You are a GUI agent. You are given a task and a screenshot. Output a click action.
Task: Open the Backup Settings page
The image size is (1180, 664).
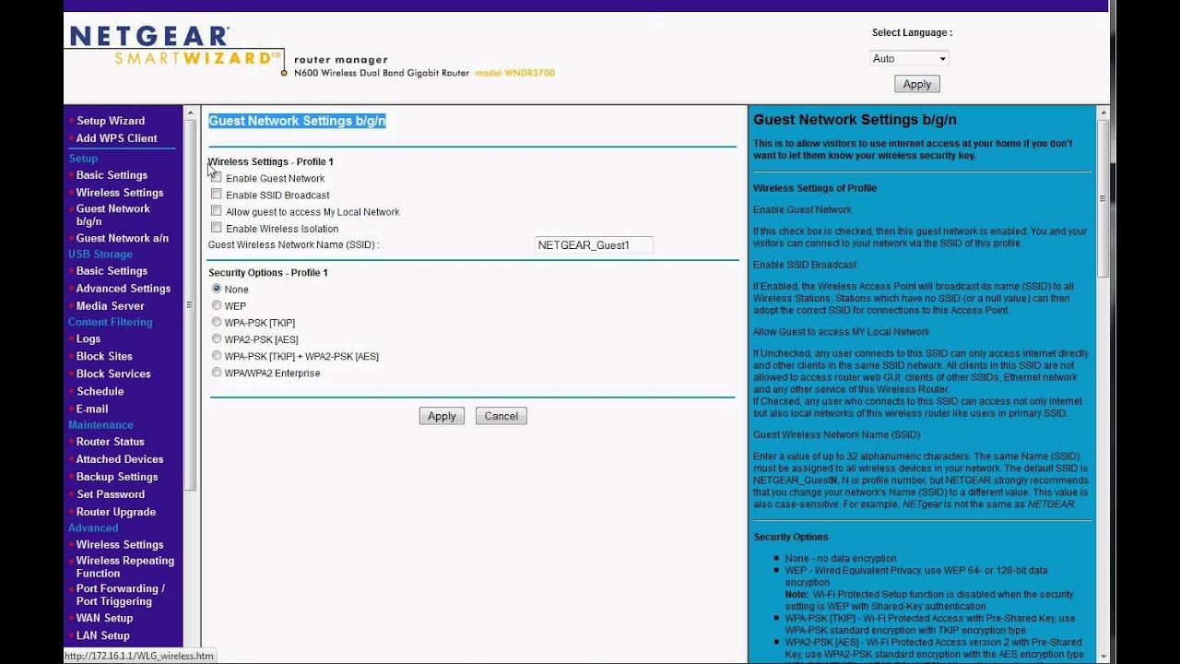tap(117, 477)
